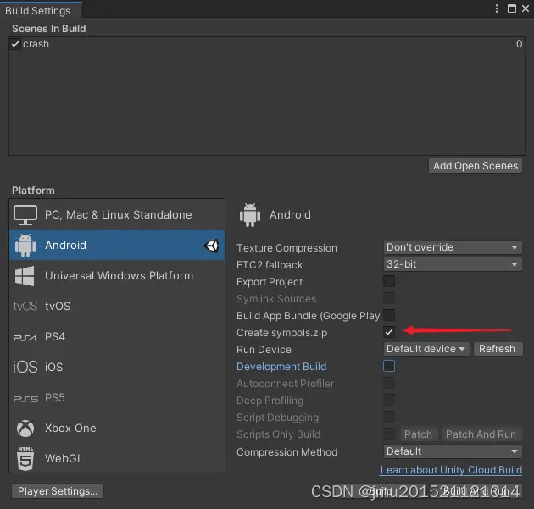Screen dimensions: 534x509
Task: Open Learn about Unity Cloud Build link
Action: click(x=451, y=470)
